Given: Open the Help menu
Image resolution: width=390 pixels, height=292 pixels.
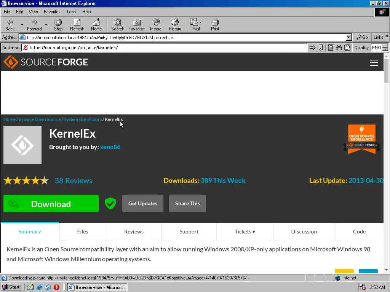Looking at the screenshot, I should [x=86, y=12].
